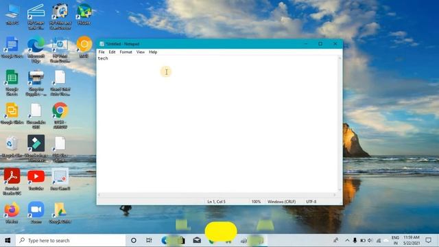439x247 pixels.
Task: Click the microphone tray icon
Action: tap(355, 240)
